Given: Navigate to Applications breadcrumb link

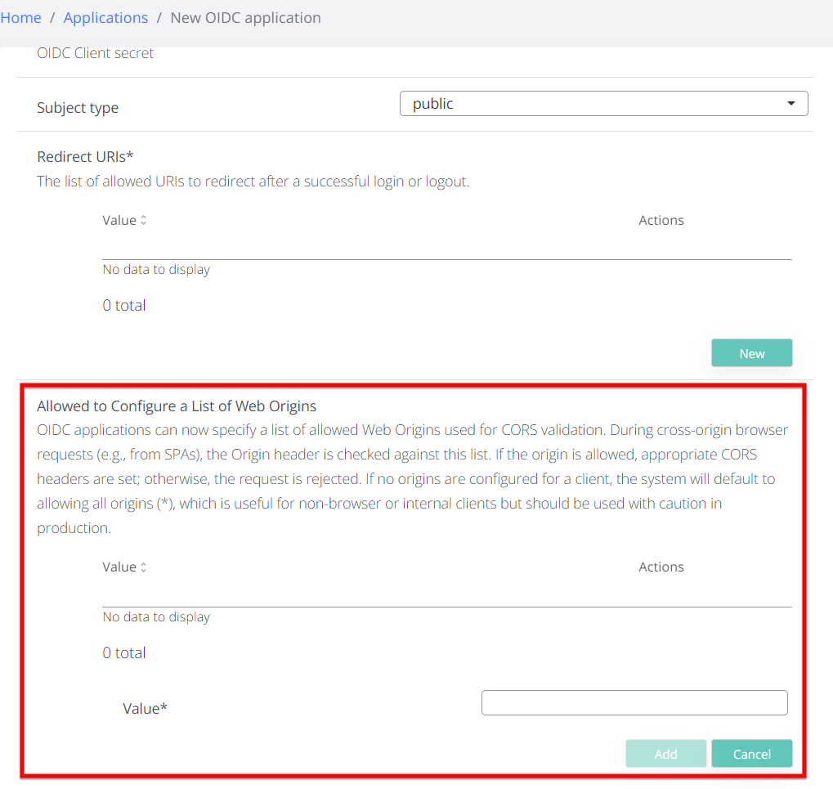Looking at the screenshot, I should pyautogui.click(x=105, y=18).
